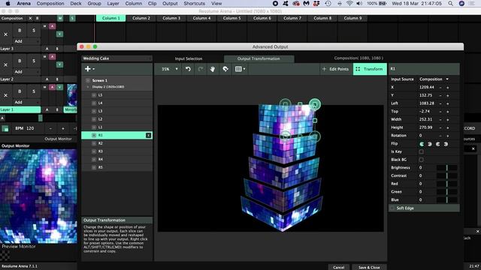
Task: Toggle Solo S on Layer 2
Action: coord(34,61)
